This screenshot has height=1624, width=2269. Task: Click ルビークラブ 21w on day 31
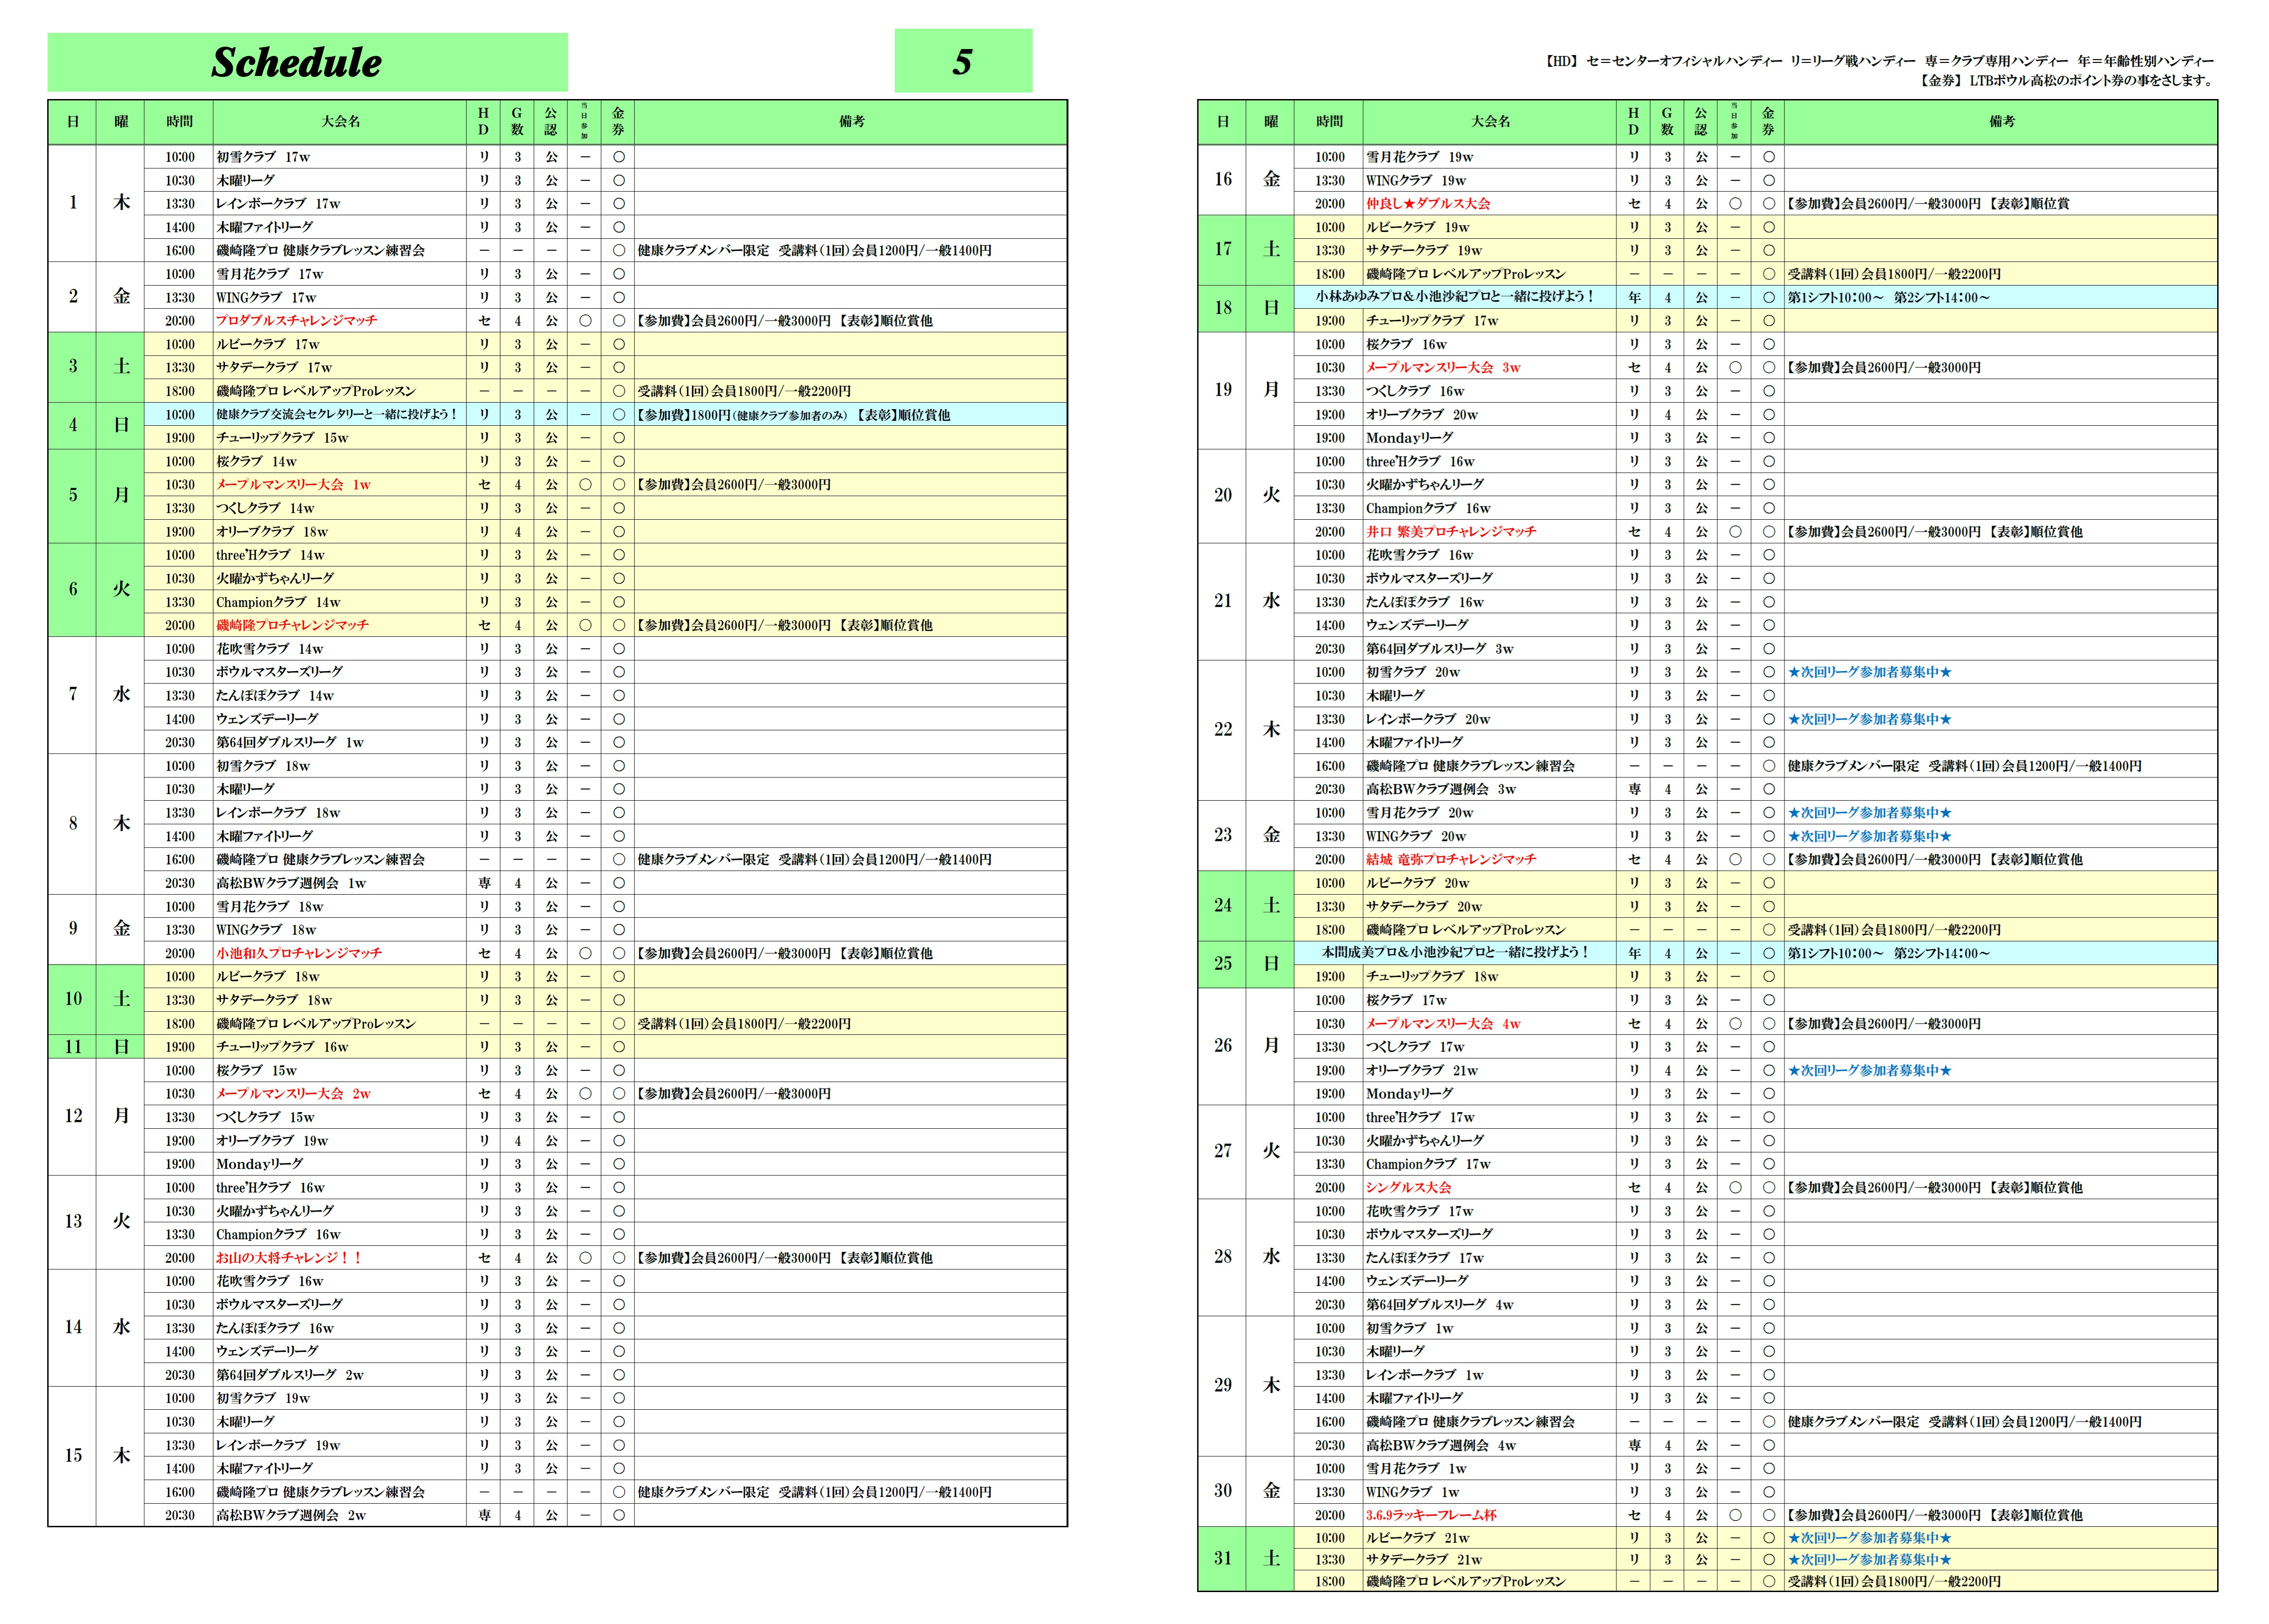click(x=1418, y=1538)
